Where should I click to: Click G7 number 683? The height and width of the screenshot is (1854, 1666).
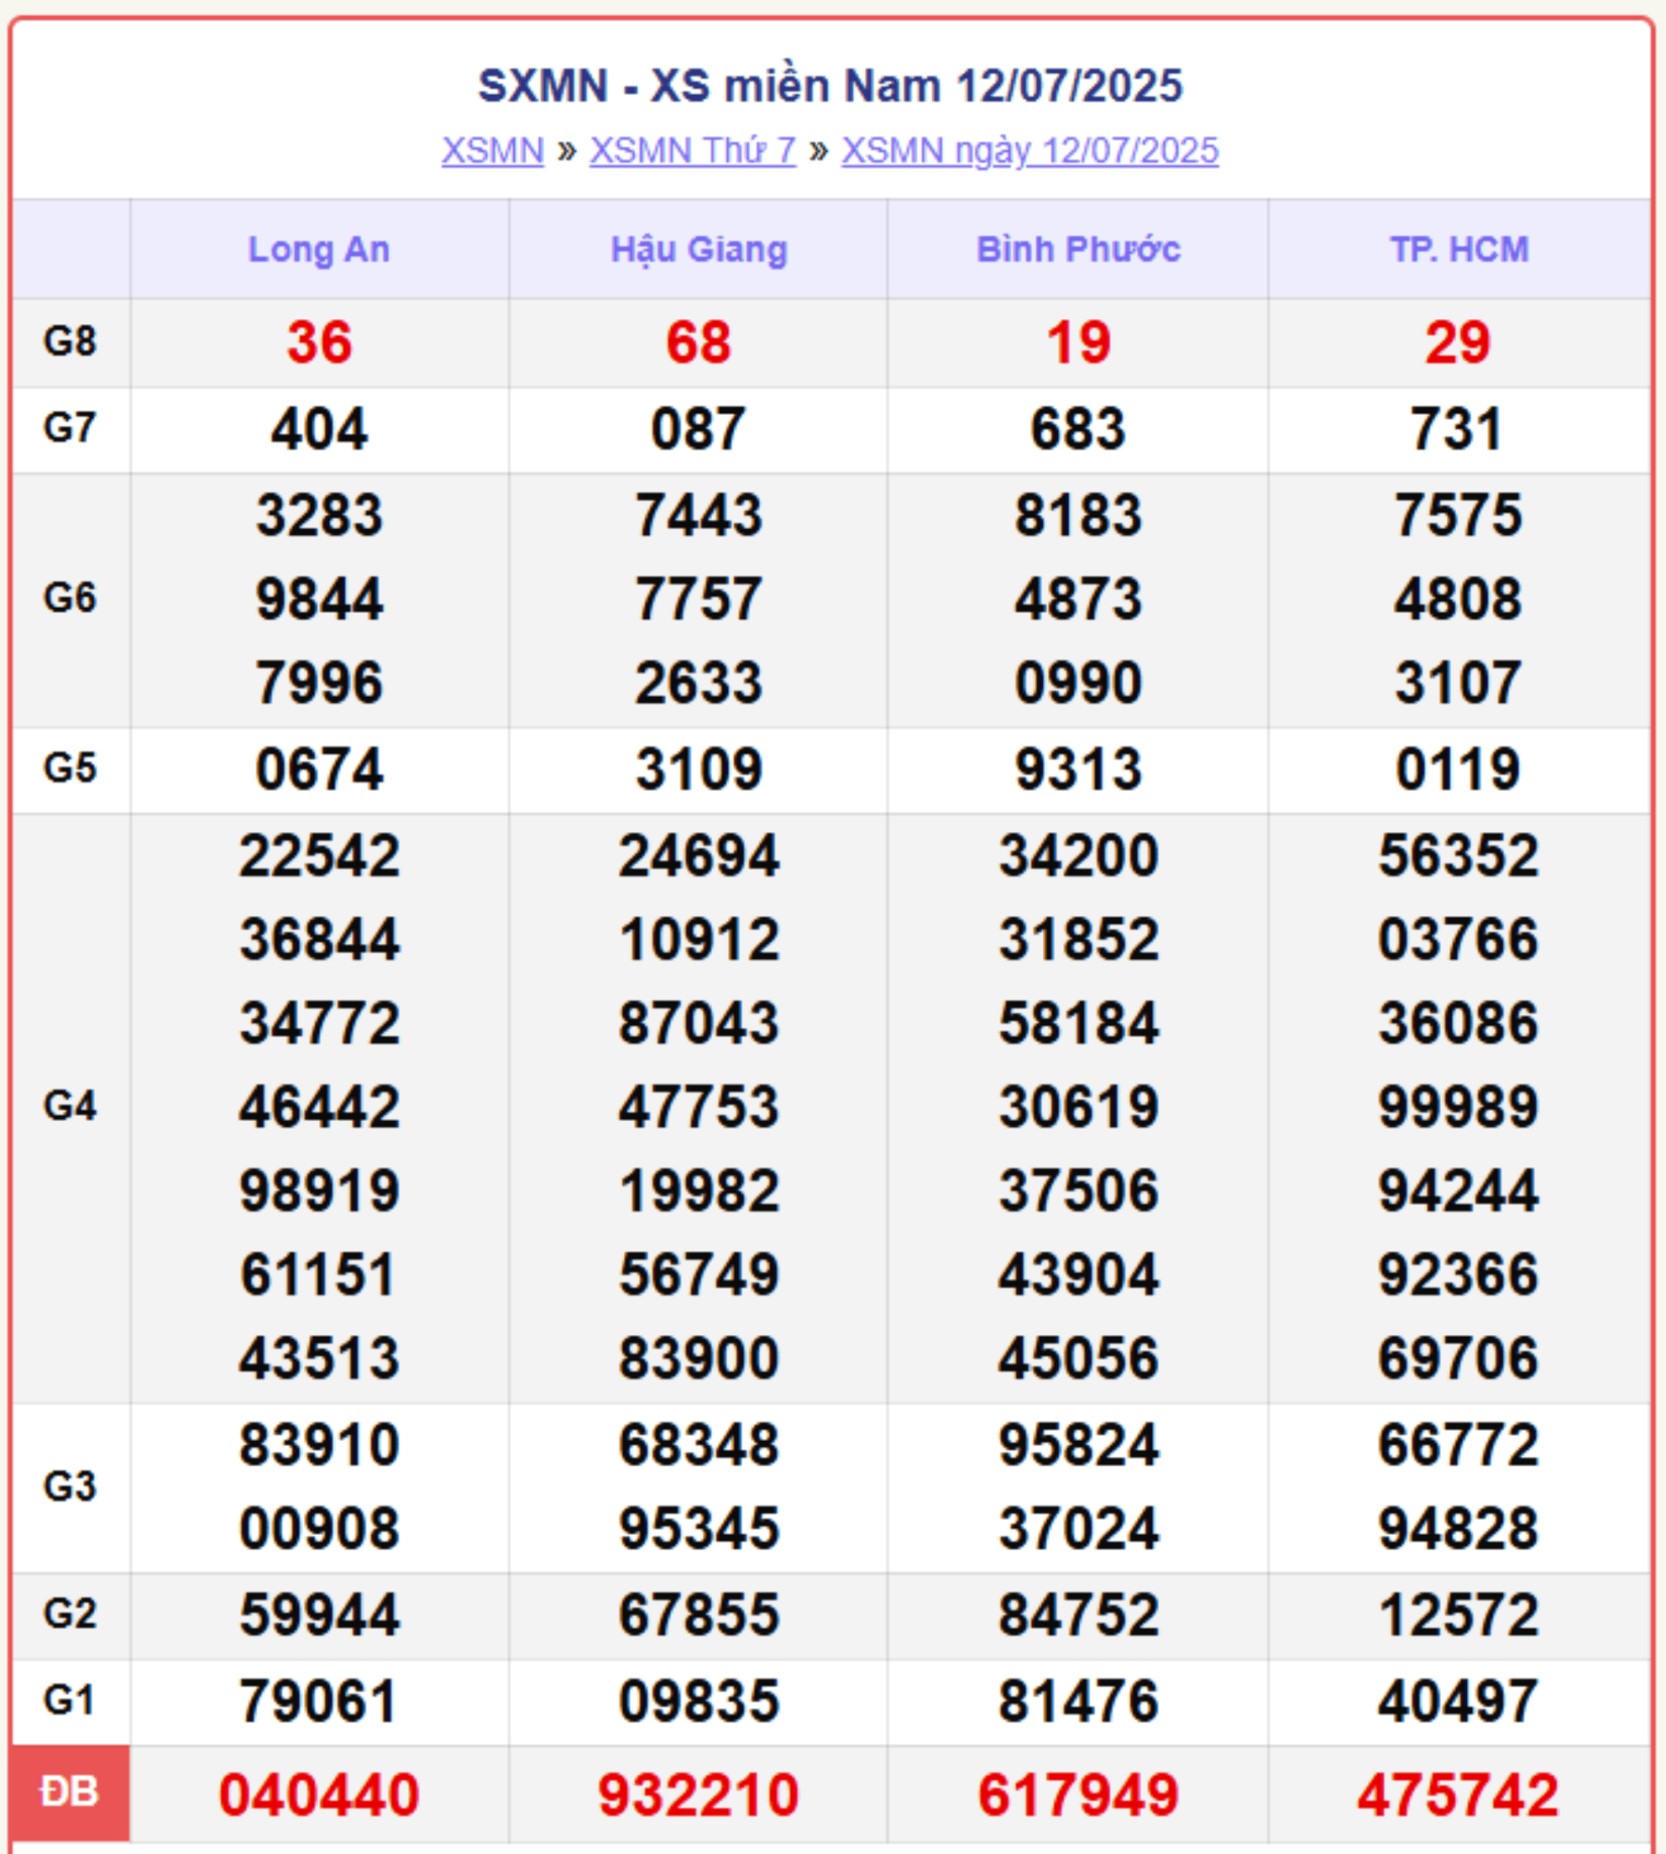pyautogui.click(x=1078, y=428)
